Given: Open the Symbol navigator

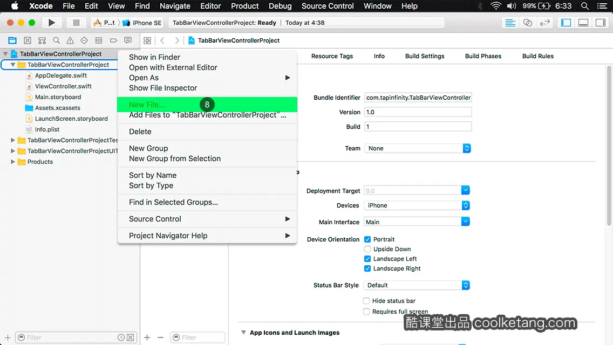Looking at the screenshot, I should tap(28, 40).
